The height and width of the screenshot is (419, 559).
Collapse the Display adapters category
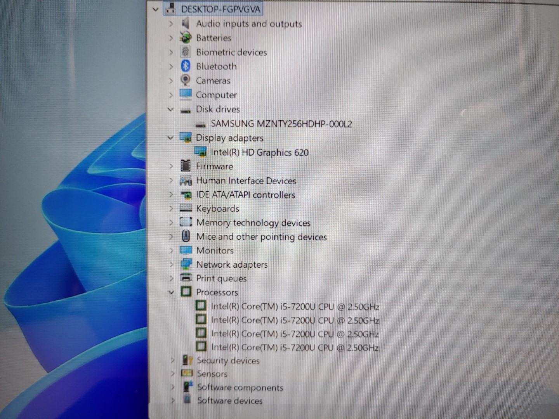click(x=170, y=138)
